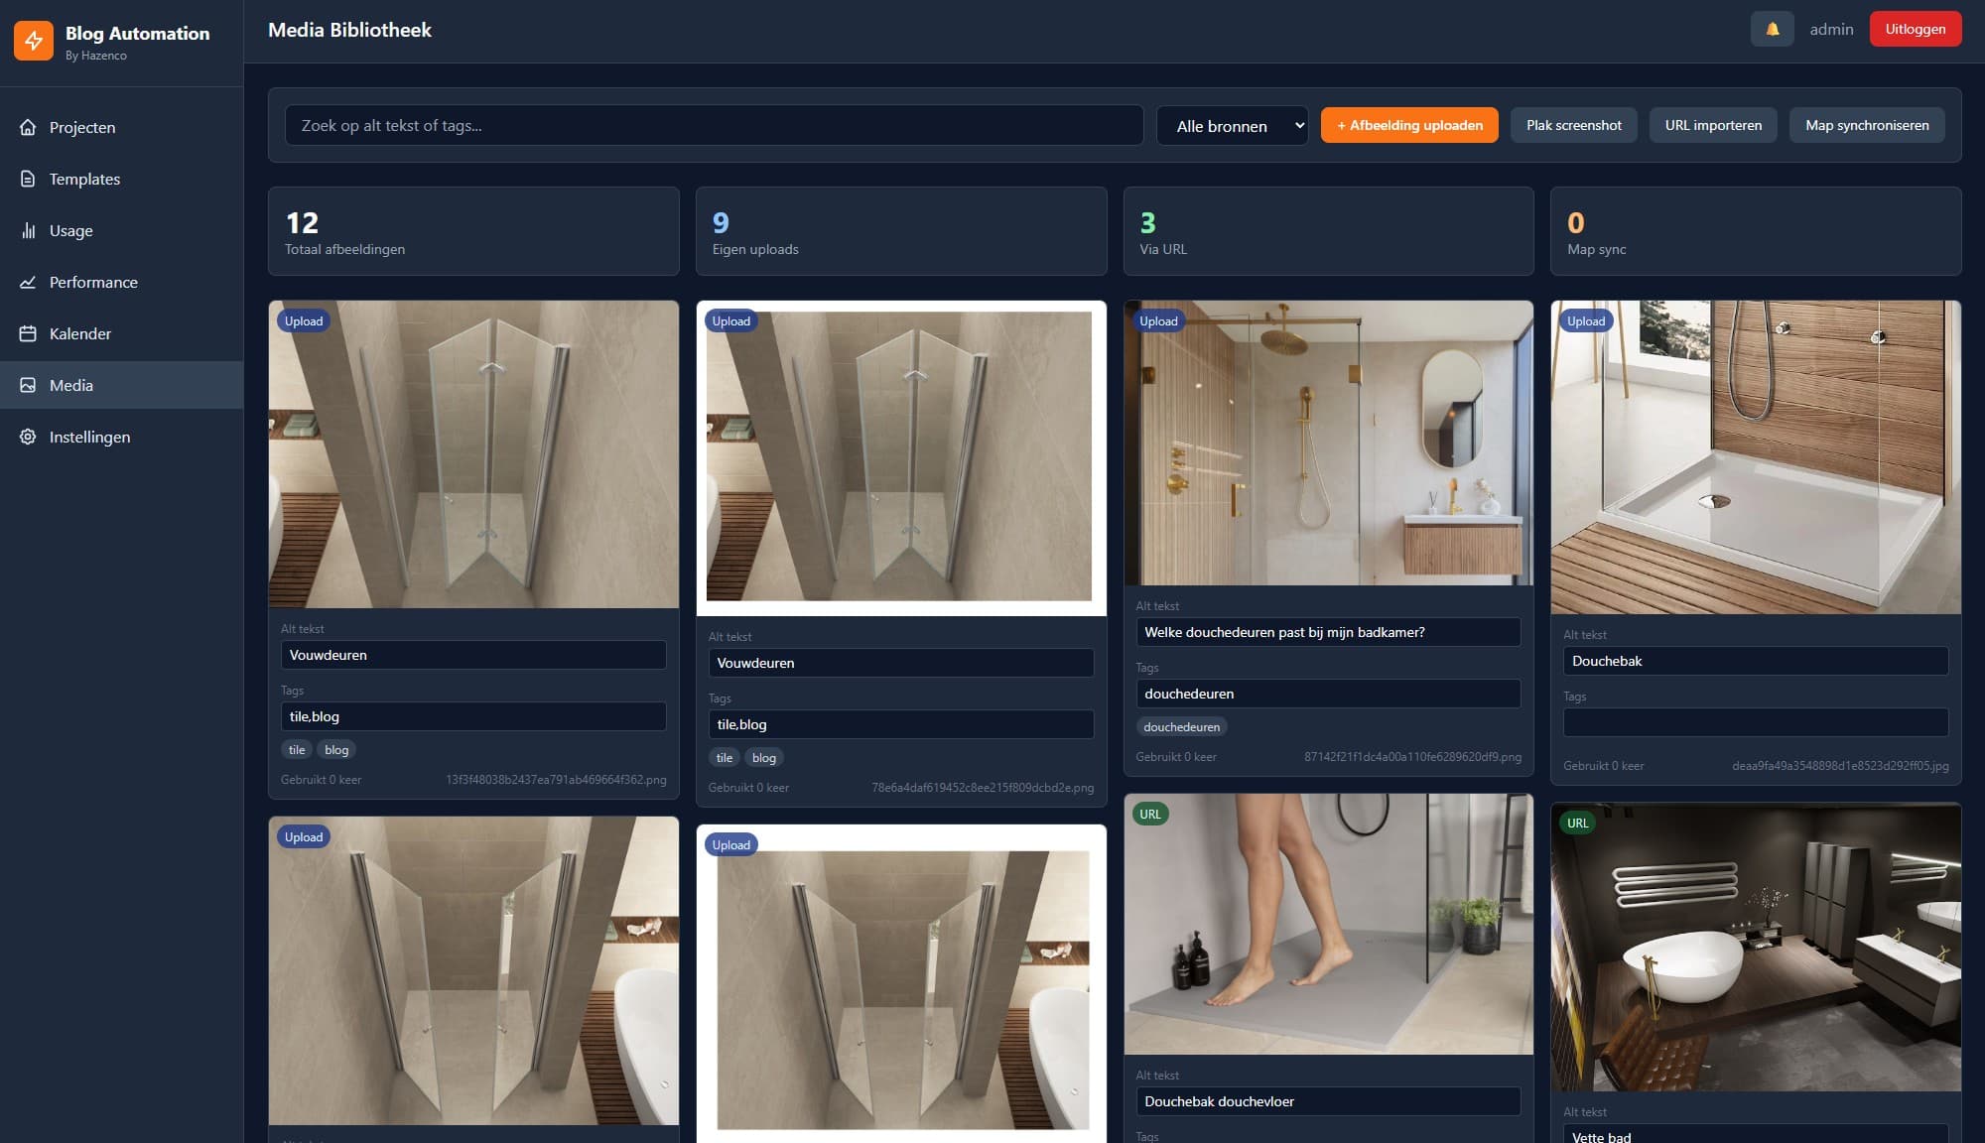Expand the Alle bronnen dropdown

(x=1232, y=126)
